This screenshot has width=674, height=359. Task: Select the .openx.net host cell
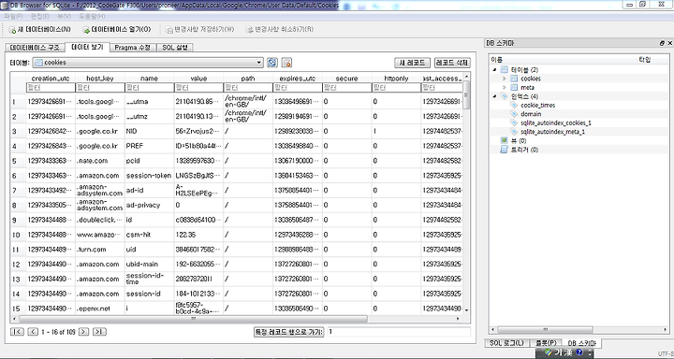(x=100, y=309)
